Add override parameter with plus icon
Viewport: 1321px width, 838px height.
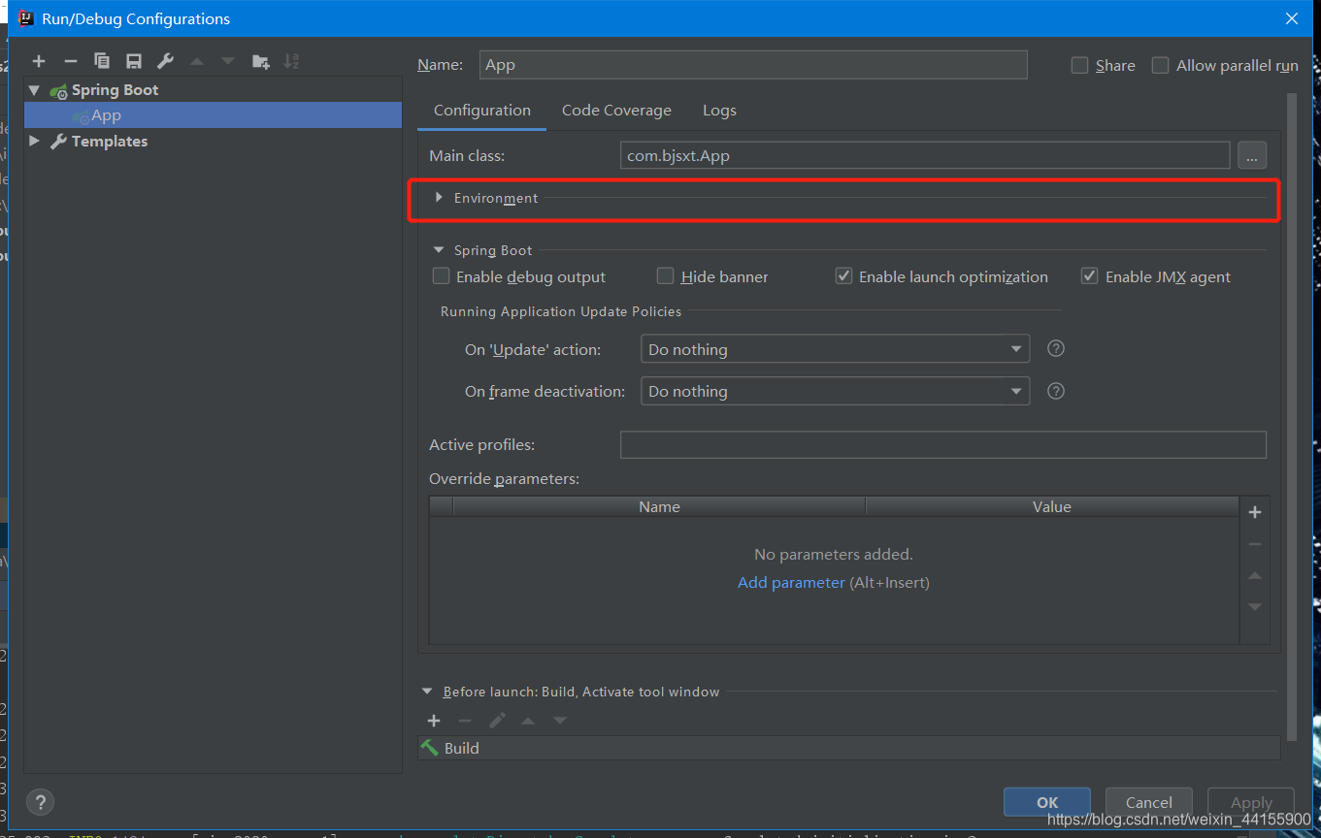(x=1255, y=512)
